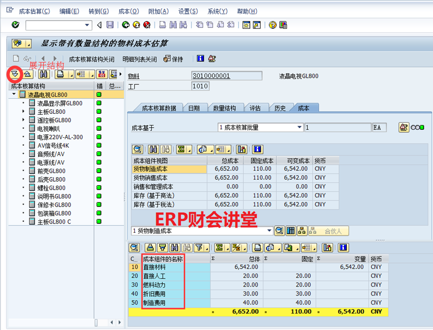Click the 成本核算结构关闭 button
Screen dimensions: 433x330
click(92, 59)
